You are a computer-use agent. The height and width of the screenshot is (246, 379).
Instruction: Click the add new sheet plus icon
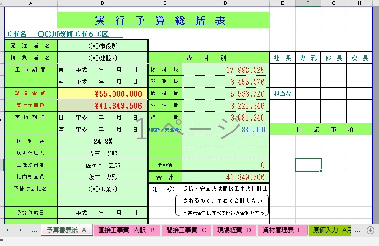coord(370,230)
